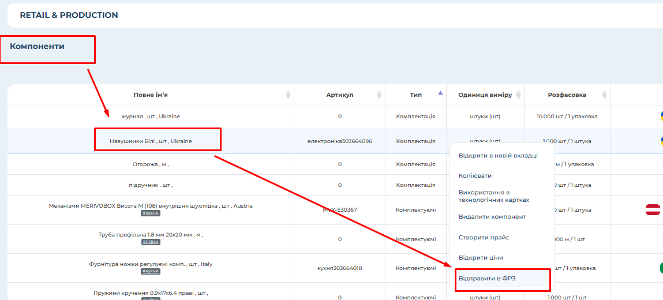The height and width of the screenshot is (300, 663).
Task: Choose 'Відкрити в новій вкладці' from context menu
Action: click(498, 155)
